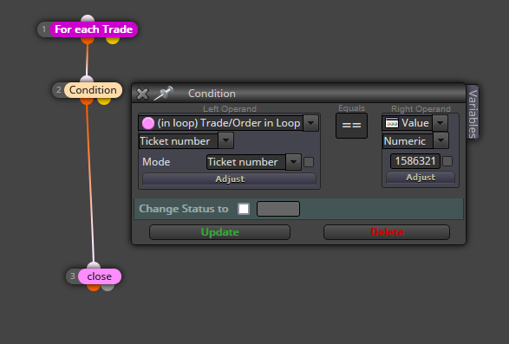
Task: Toggle the checkbox next to 1586321 value
Action: (x=447, y=161)
